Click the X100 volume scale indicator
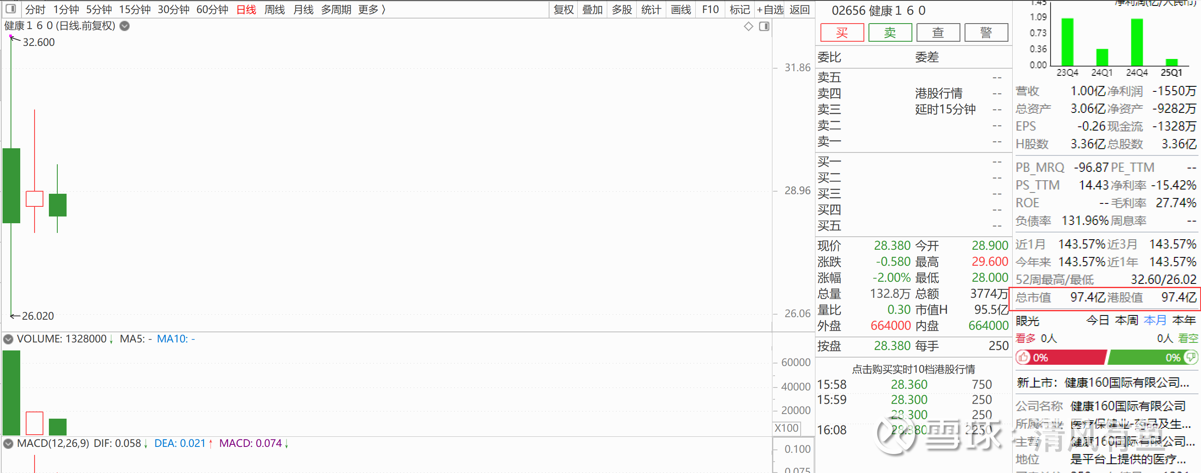The width and height of the screenshot is (1201, 473). click(786, 428)
